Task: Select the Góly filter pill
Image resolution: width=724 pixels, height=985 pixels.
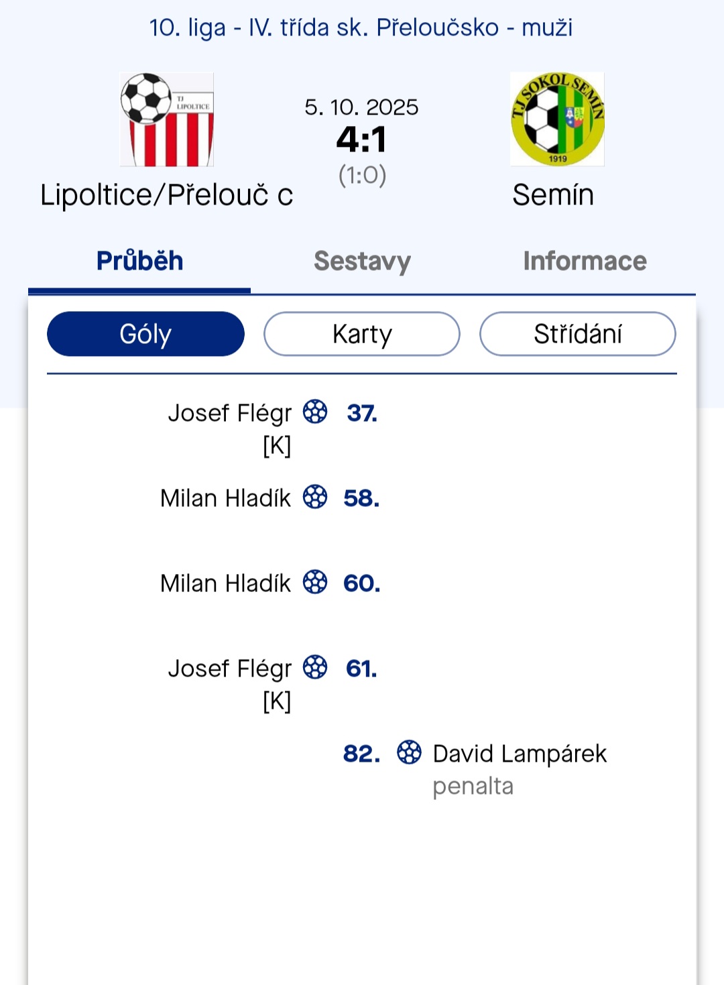Action: click(x=145, y=334)
